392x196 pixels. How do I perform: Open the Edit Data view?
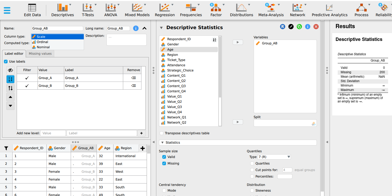tap(32, 10)
